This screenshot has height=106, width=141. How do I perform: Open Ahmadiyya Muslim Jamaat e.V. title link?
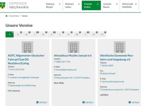click(x=73, y=56)
